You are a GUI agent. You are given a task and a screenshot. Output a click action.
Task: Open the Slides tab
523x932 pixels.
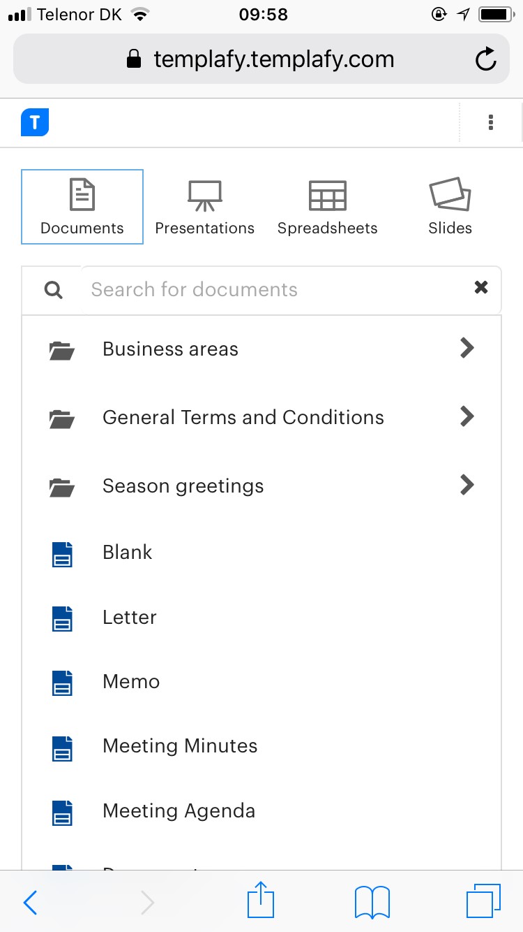tap(450, 207)
